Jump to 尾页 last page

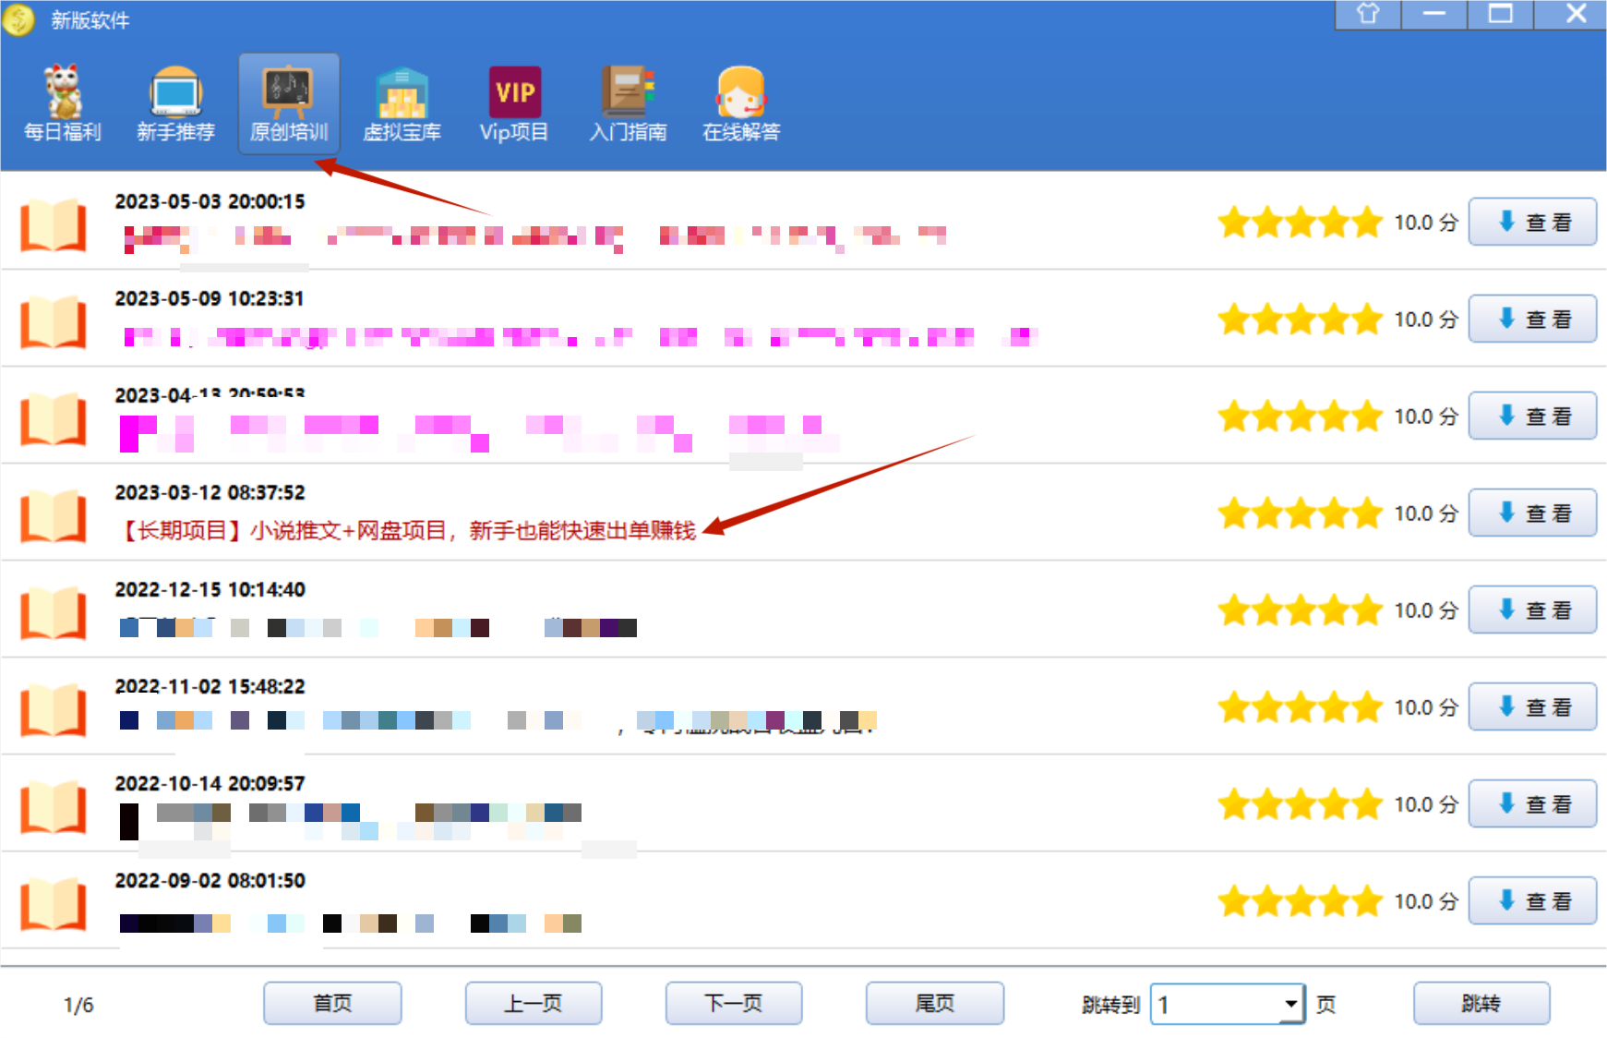click(934, 1004)
